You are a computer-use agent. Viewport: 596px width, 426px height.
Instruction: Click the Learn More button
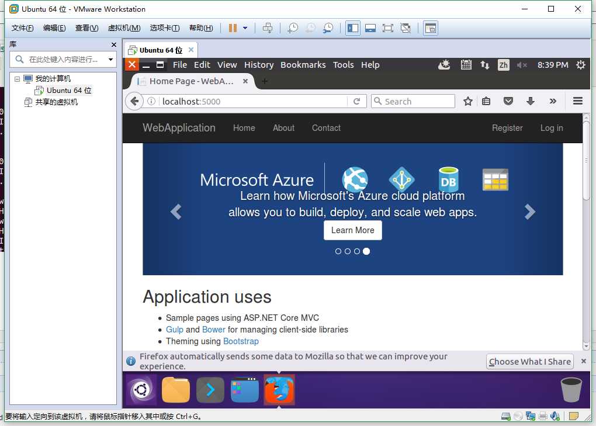353,230
